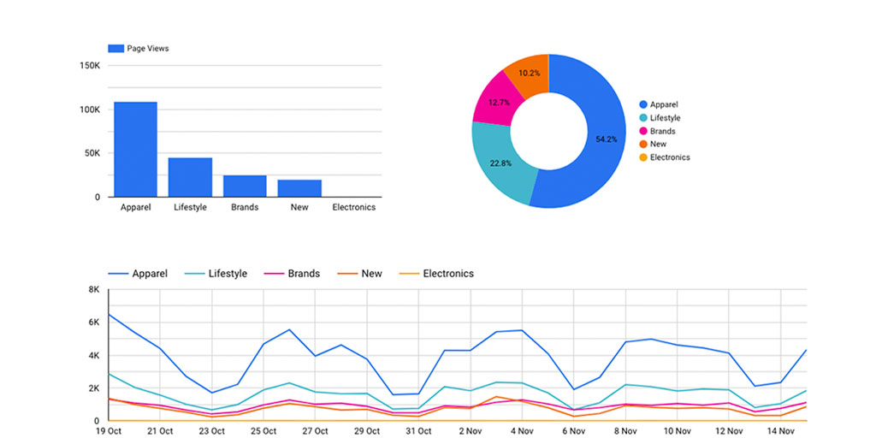
Task: Select the Lifestyle bar in Page Views chart
Action: pyautogui.click(x=190, y=177)
